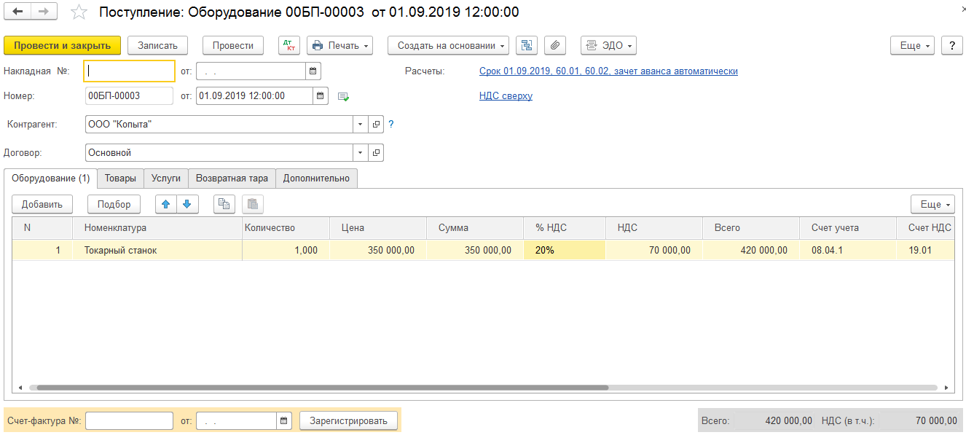Screen dimensions: 966x435
Task: Open the document structure hierarchy icon
Action: (x=526, y=45)
